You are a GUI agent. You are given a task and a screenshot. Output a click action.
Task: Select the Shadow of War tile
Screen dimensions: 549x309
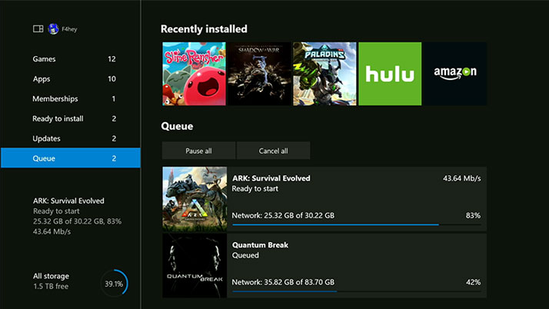coord(259,74)
